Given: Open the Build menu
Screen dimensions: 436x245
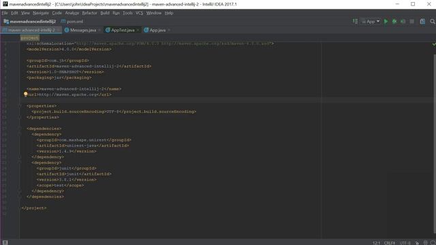Looking at the screenshot, I should click(x=105, y=13).
